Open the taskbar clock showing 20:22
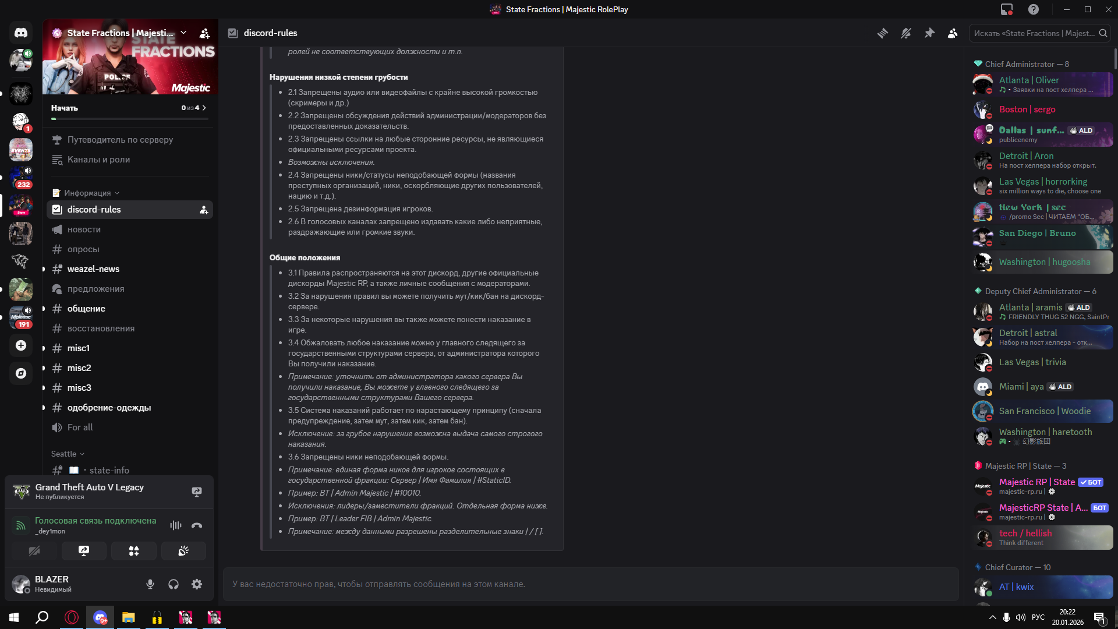This screenshot has height=629, width=1118. point(1067,617)
